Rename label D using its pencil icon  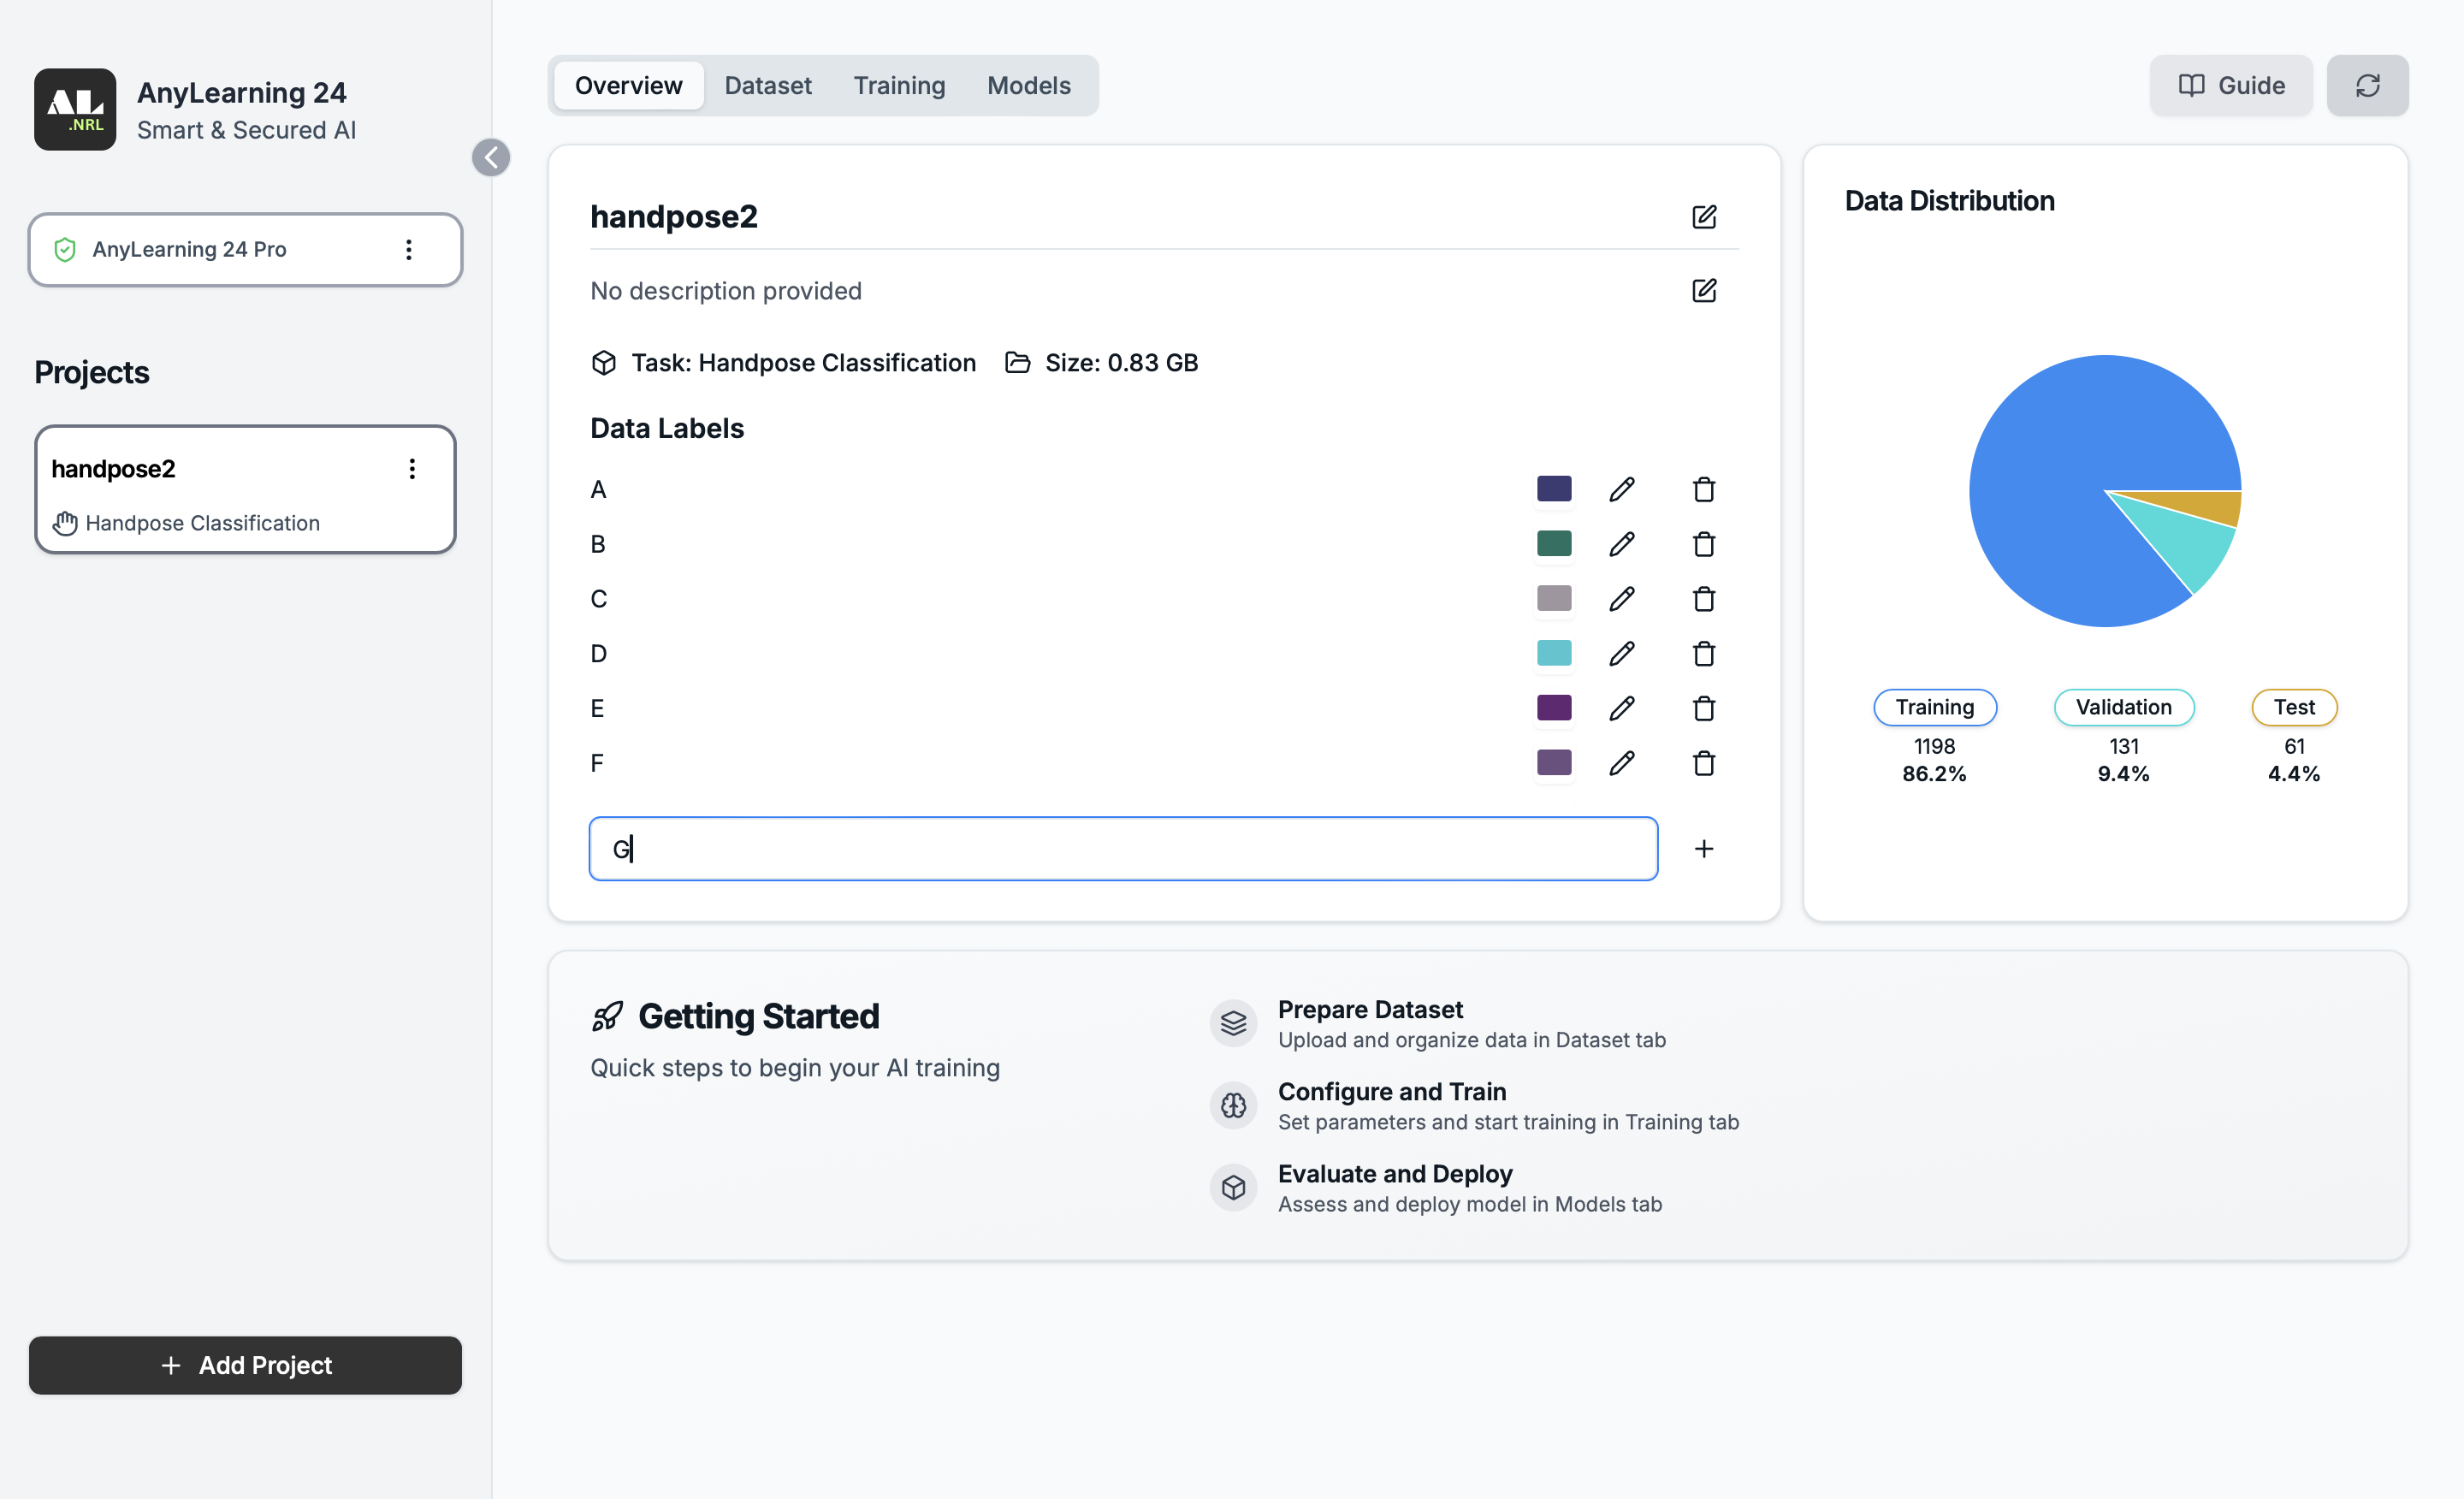click(1621, 653)
